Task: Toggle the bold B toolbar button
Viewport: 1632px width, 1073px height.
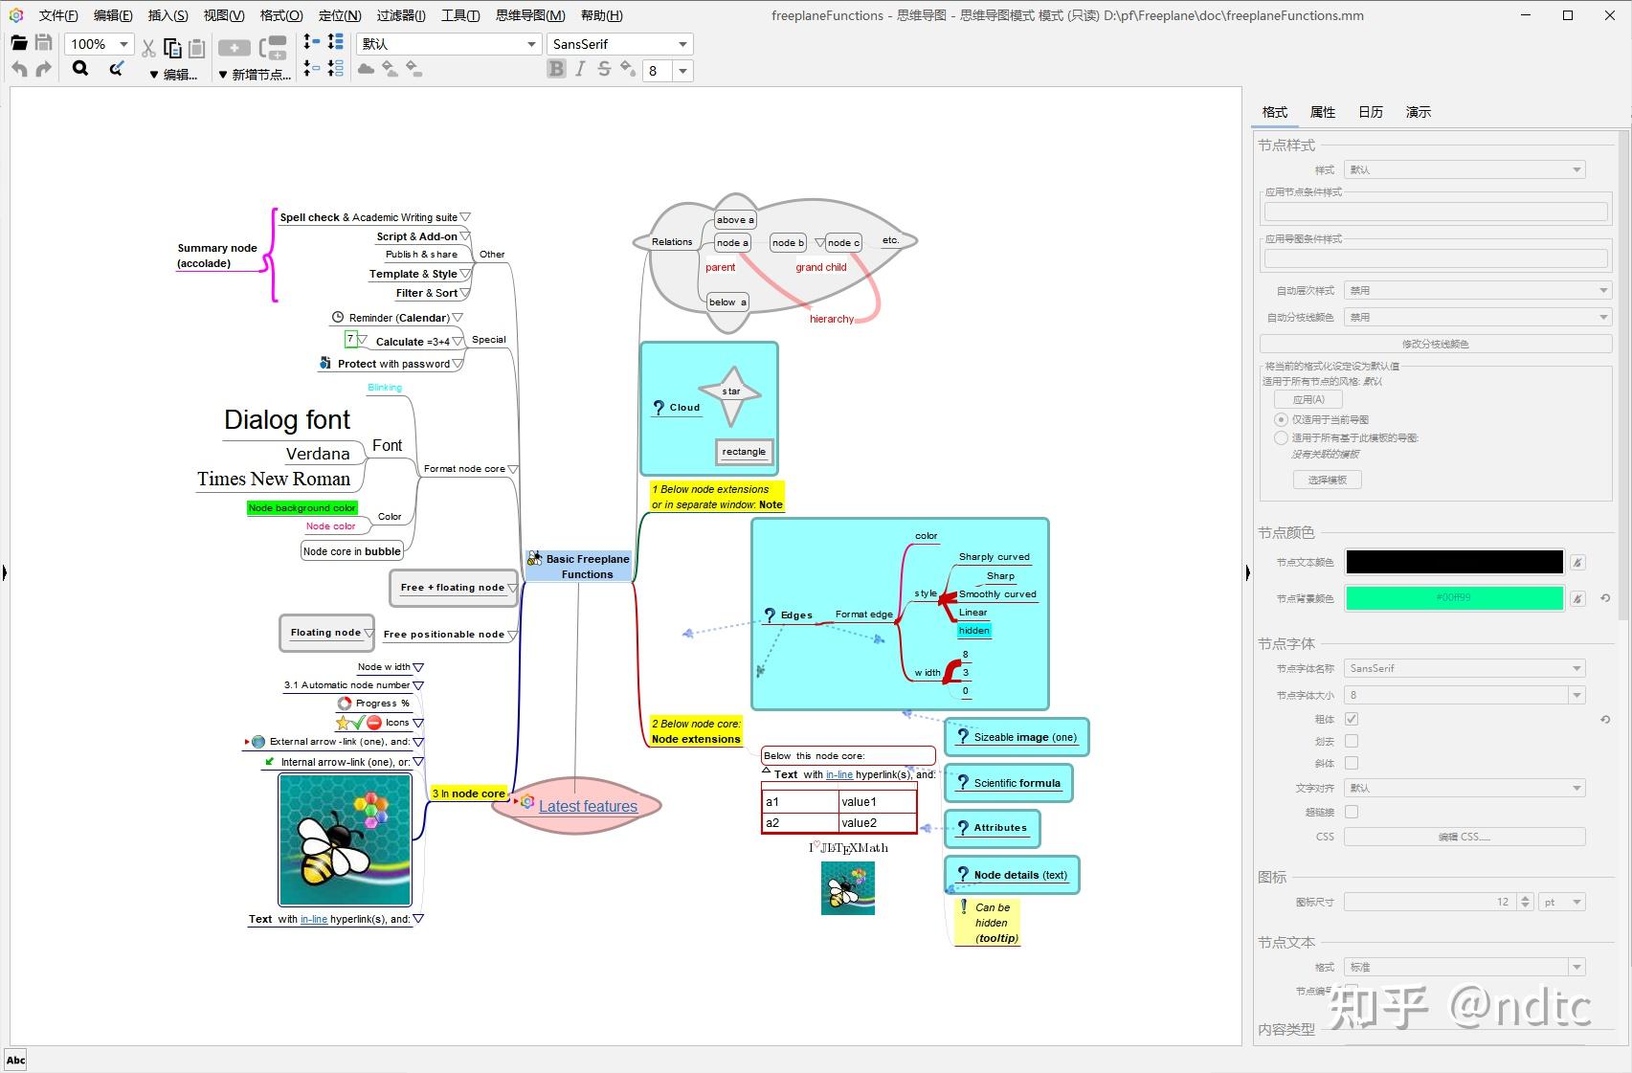Action: tap(556, 69)
